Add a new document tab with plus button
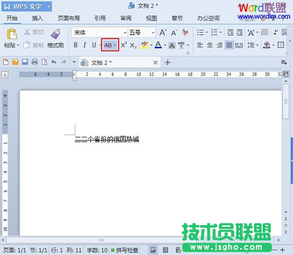 coord(167,63)
